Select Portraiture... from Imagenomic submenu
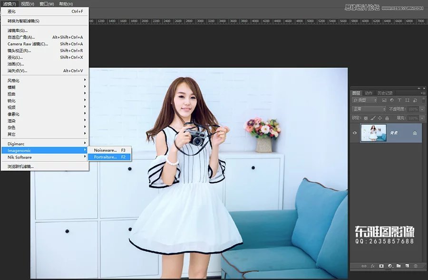The height and width of the screenshot is (280, 428). point(105,157)
